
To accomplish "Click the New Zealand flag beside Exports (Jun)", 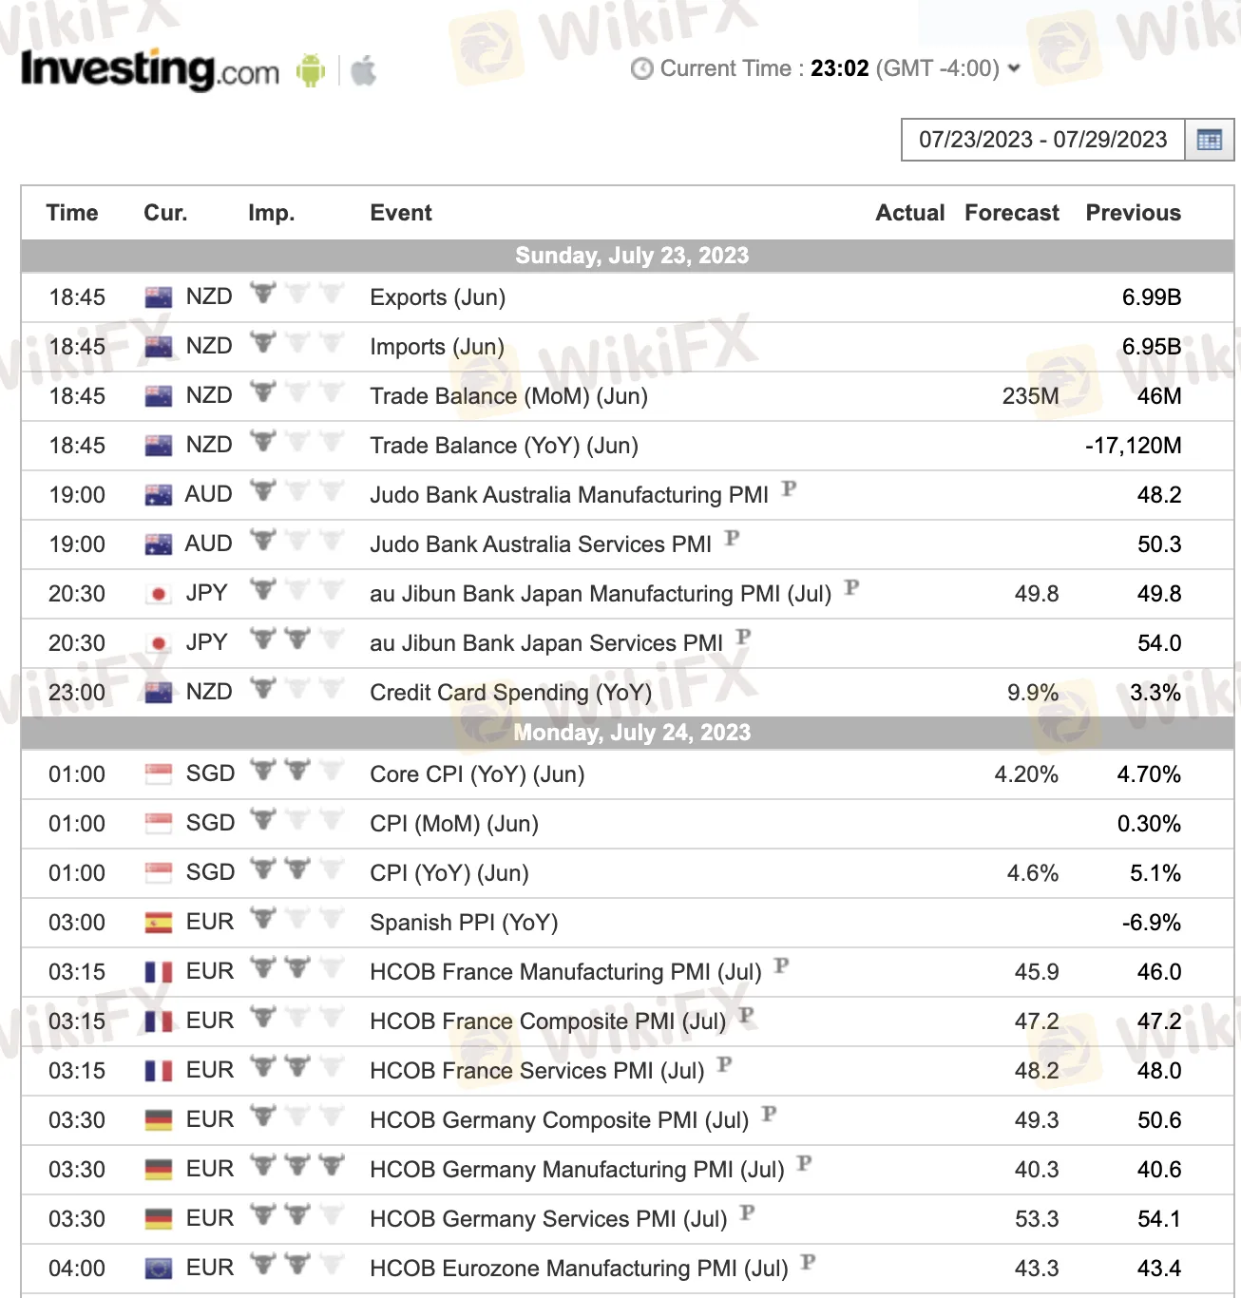I will point(157,296).
